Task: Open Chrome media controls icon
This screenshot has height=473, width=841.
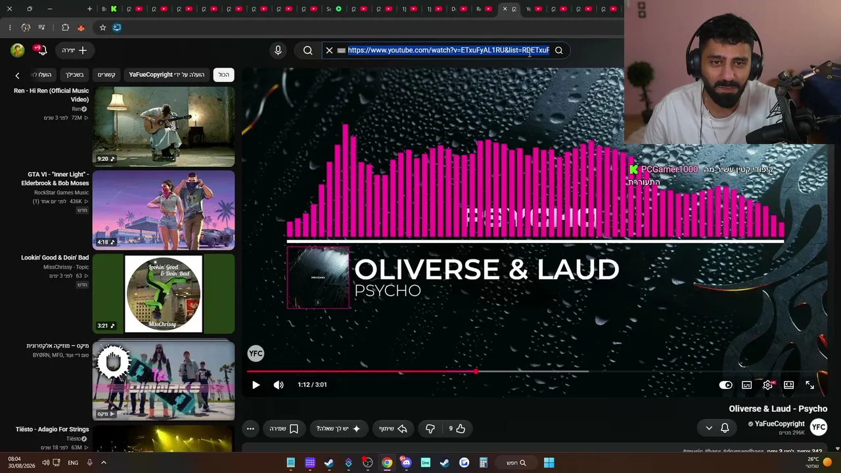Action: point(41,28)
